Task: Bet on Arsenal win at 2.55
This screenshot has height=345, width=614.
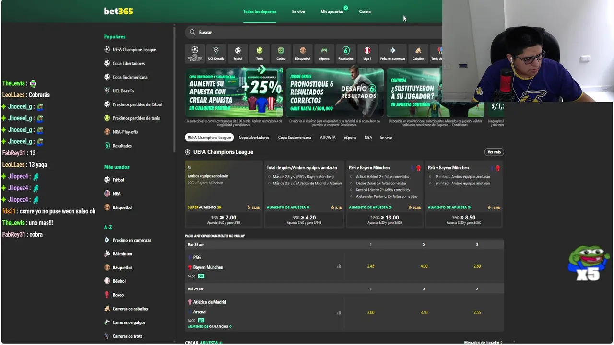Action: tap(477, 312)
